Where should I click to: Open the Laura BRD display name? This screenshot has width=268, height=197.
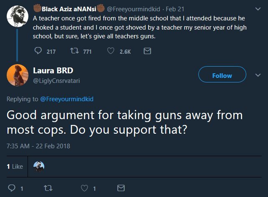pyautogui.click(x=53, y=70)
